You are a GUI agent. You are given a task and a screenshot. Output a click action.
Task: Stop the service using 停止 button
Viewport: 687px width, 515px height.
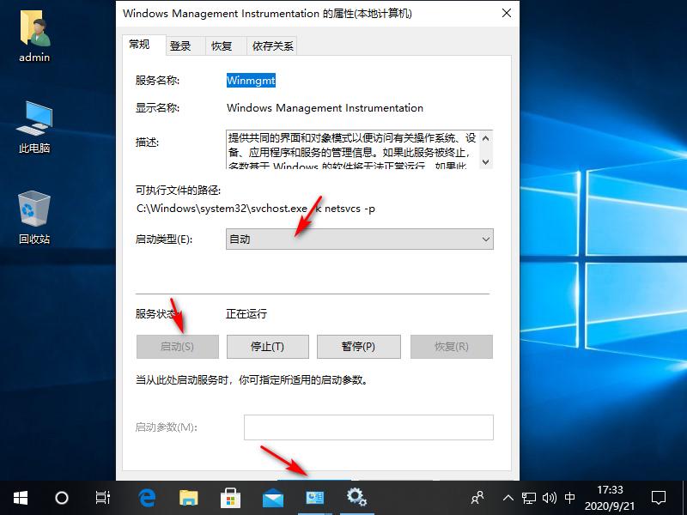coord(267,346)
